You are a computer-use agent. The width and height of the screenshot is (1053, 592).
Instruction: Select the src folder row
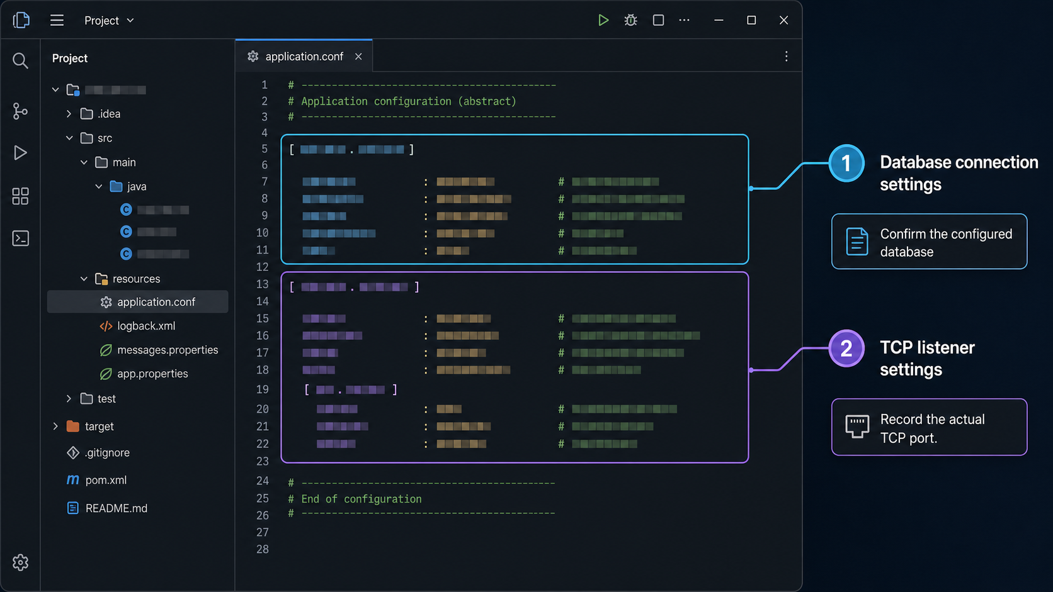click(x=138, y=138)
